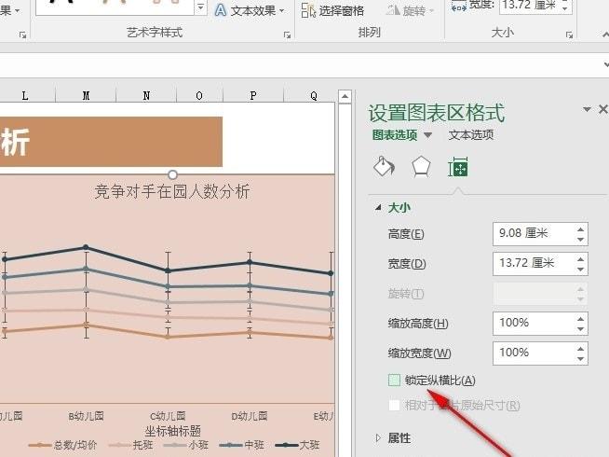Switch to the 文本选项 tab
This screenshot has height=457, width=609.
tap(471, 135)
